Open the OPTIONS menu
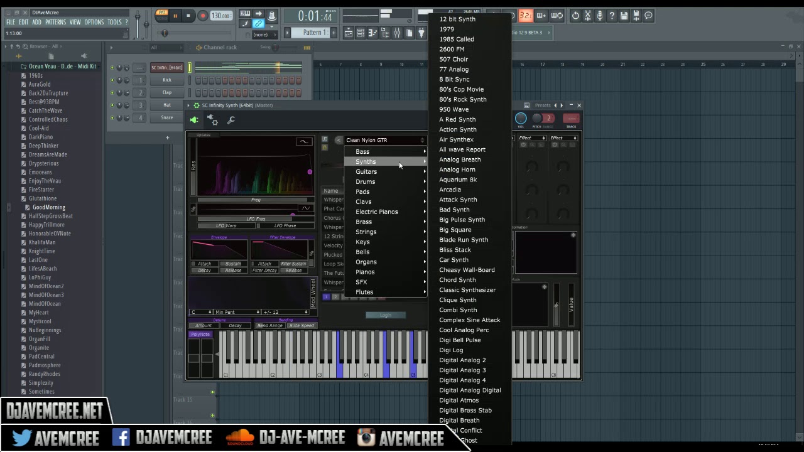804x452 pixels. (x=94, y=22)
